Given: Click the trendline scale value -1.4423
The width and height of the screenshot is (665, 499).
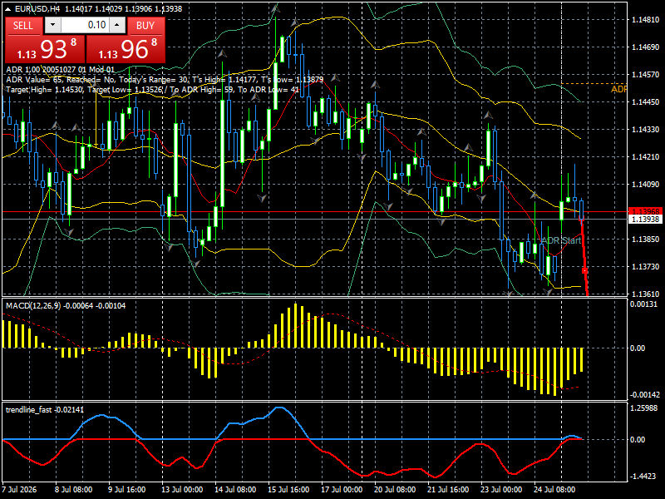Looking at the screenshot, I should point(643,476).
